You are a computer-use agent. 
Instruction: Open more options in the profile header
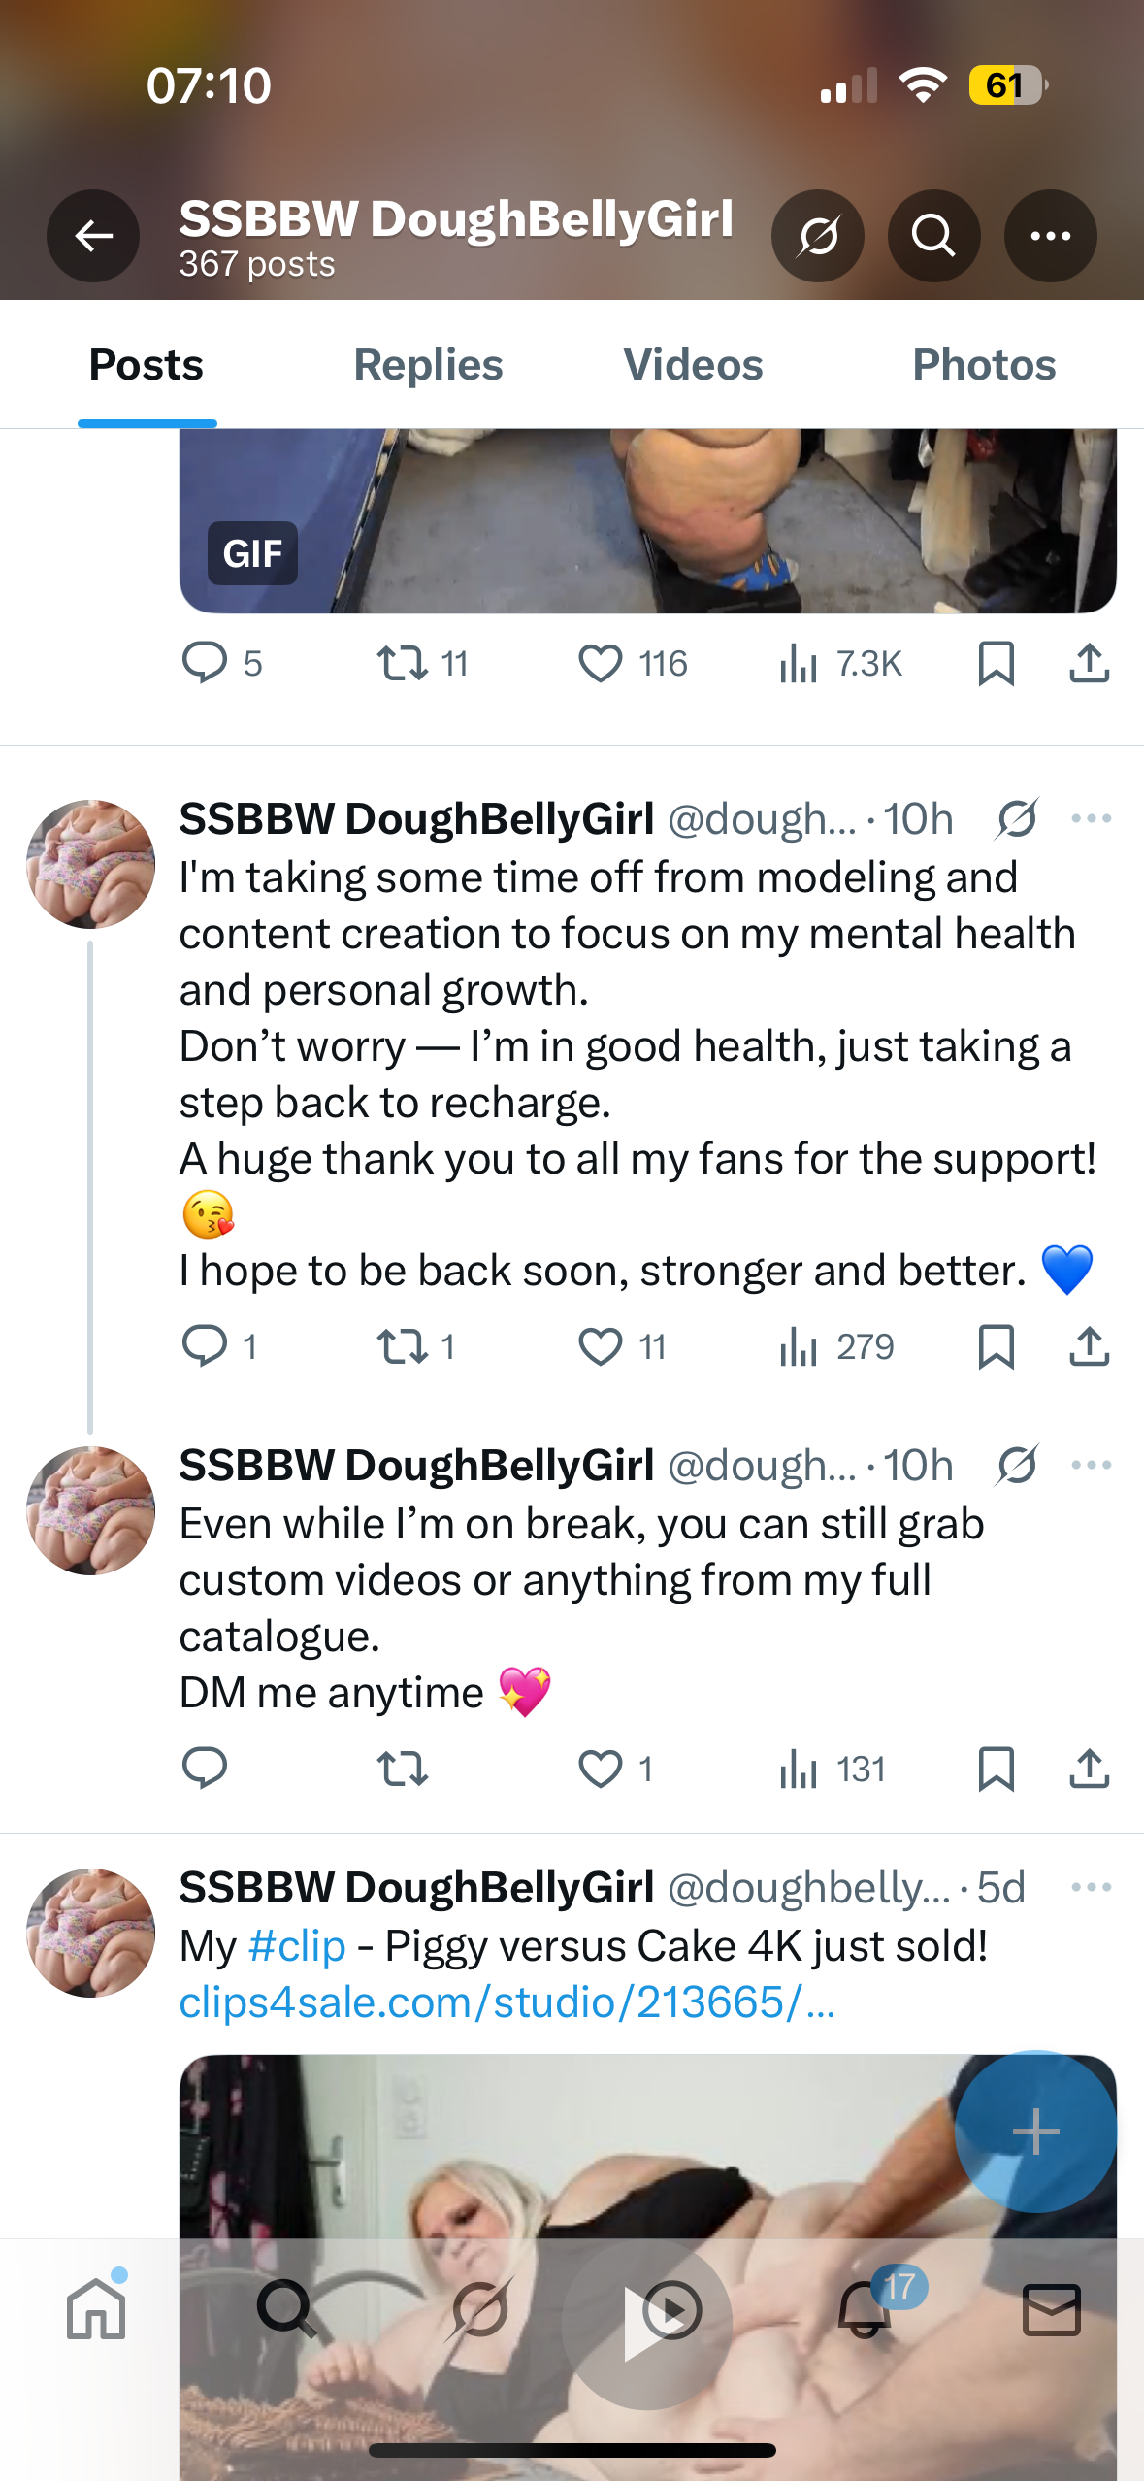1051,236
